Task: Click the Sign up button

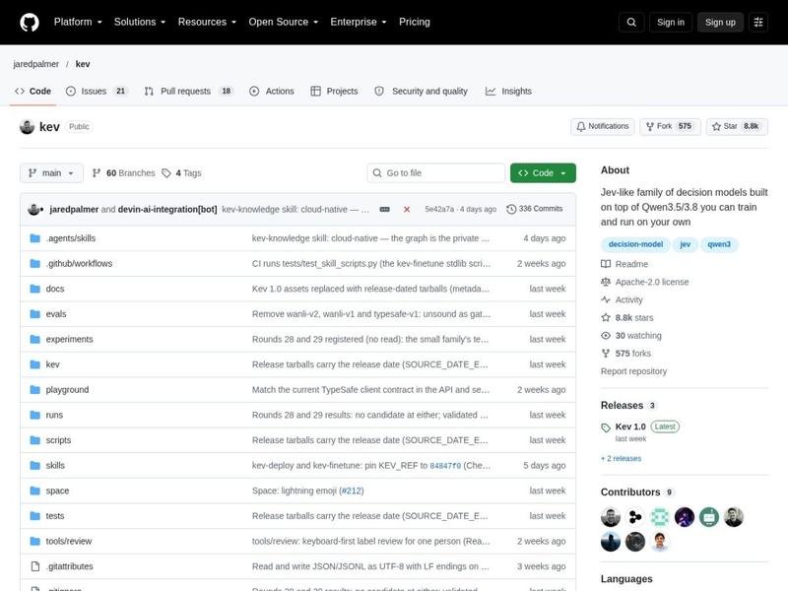Action: pos(720,22)
